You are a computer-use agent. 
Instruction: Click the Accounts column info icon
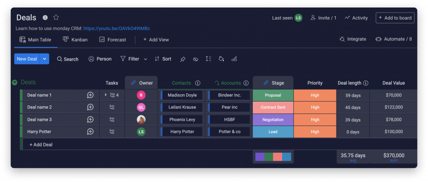(246, 83)
